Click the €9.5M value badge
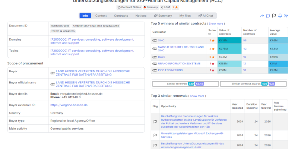 165,7
